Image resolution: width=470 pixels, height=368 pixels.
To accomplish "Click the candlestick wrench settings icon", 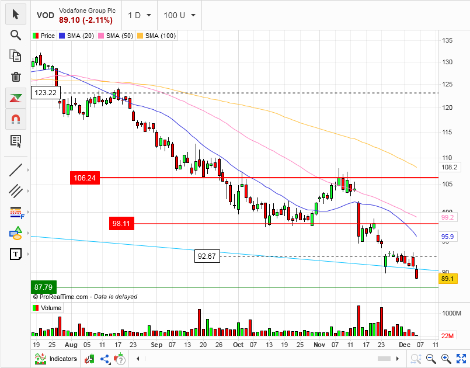I will tap(89, 359).
